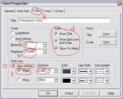Toggle Auto minmax under Scale
The height and width of the screenshot is (99, 123).
13,39
